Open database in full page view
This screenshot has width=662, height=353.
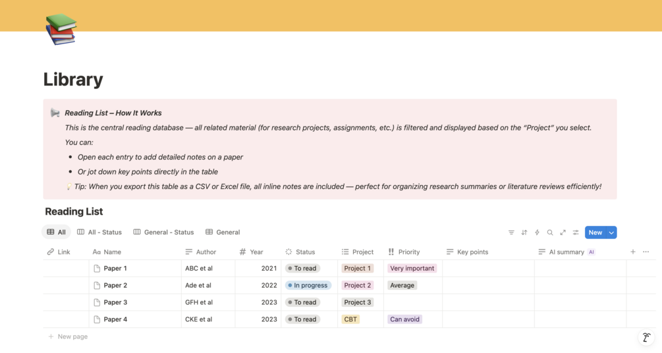pos(563,232)
